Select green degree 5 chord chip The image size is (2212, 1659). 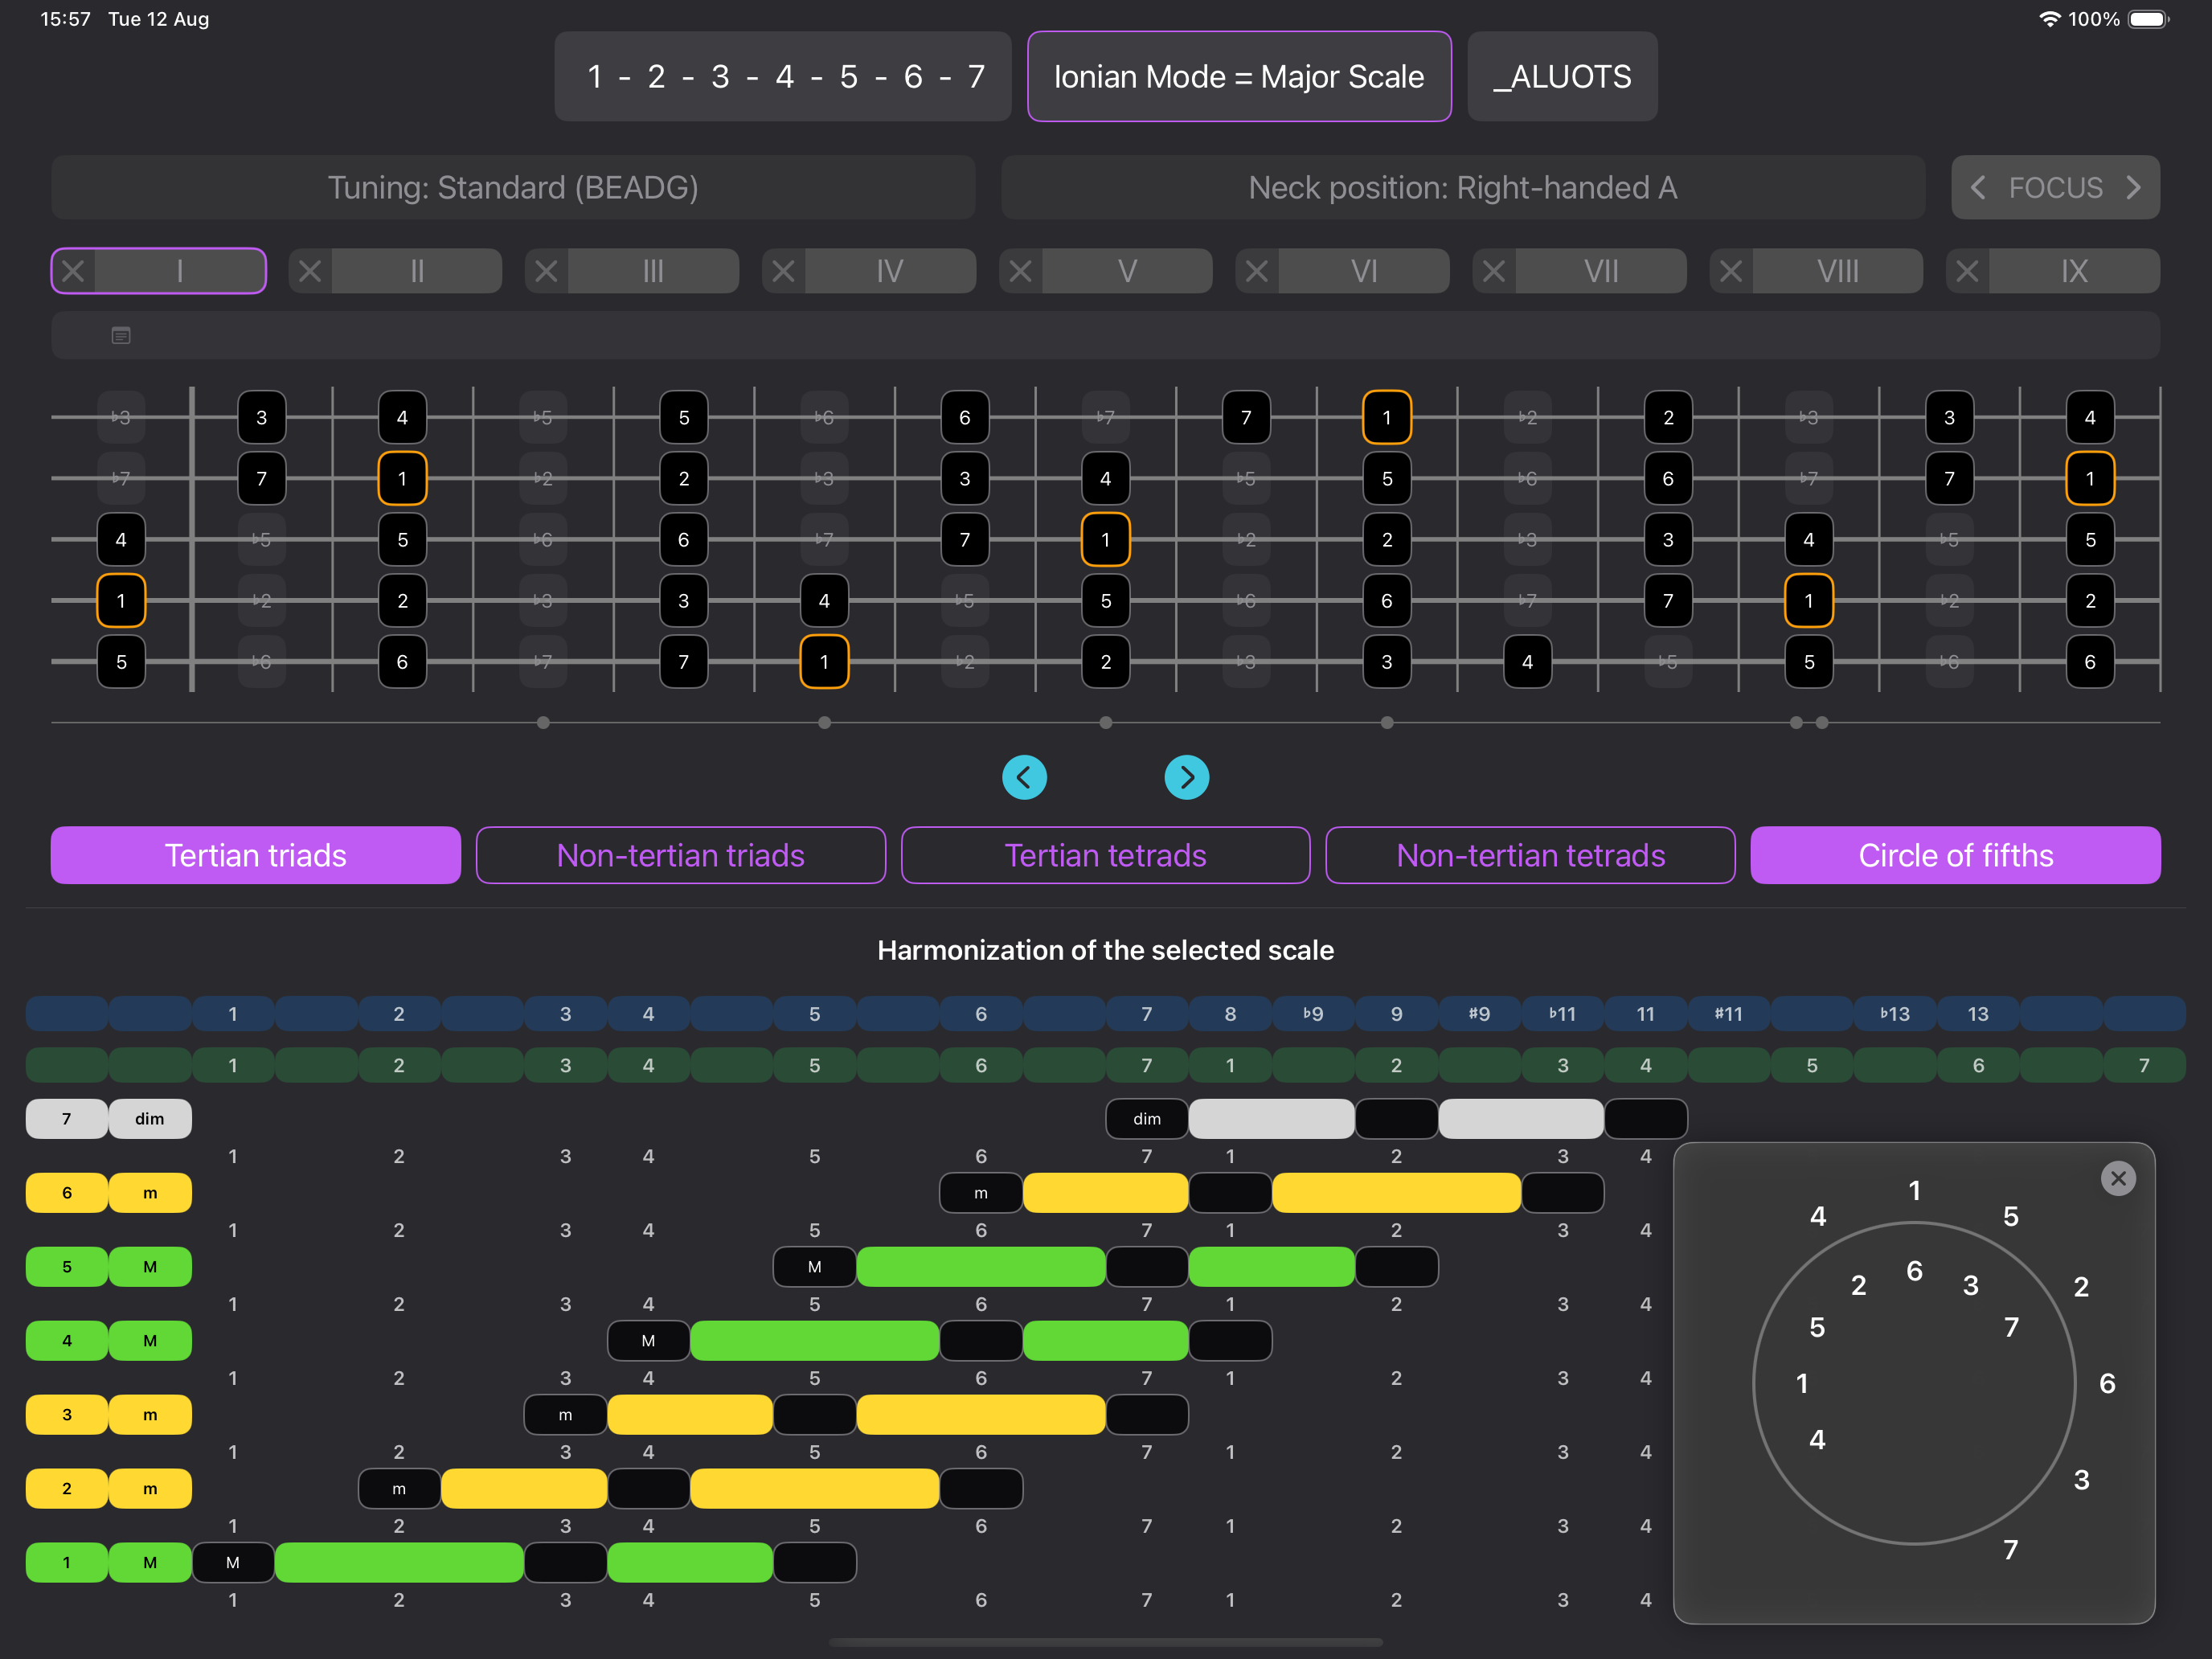67,1267
